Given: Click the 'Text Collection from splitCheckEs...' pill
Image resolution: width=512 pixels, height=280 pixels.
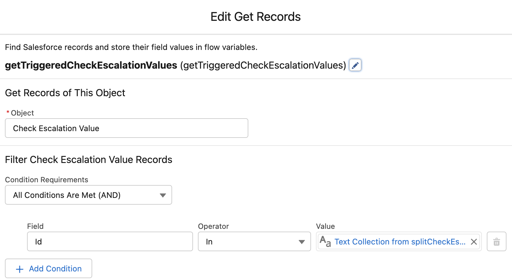Looking at the screenshot, I should point(400,242).
